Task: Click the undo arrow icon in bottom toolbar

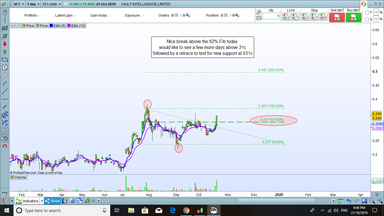Action: (349, 201)
